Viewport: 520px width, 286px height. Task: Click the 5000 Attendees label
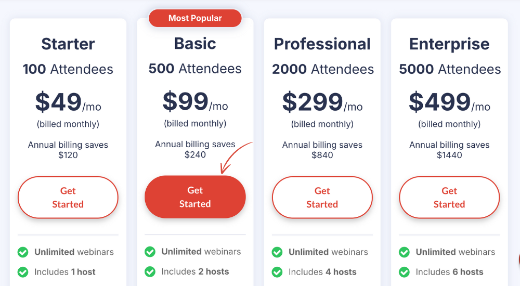[x=450, y=69]
